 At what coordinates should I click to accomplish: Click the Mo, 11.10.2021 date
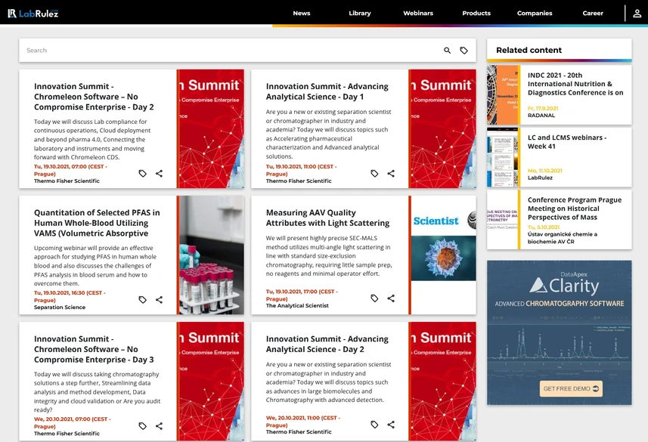[544, 171]
